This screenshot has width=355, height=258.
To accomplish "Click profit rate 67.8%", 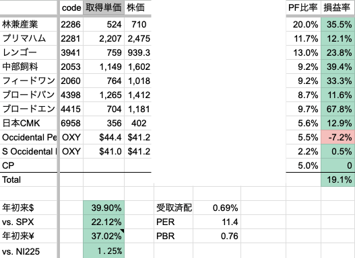I will (x=337, y=109).
